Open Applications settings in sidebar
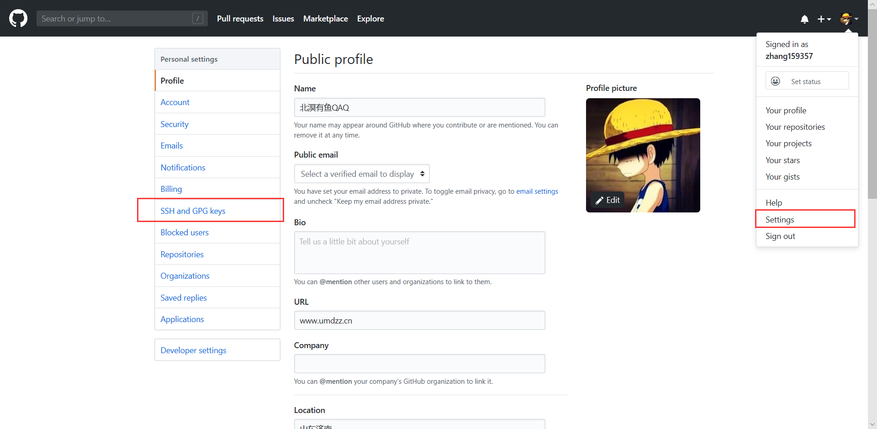The width and height of the screenshot is (877, 429). (x=217, y=319)
